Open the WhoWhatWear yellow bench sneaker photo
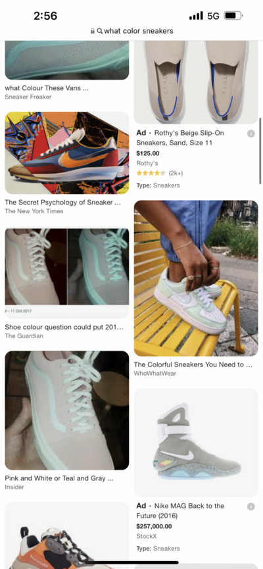263x569 pixels. coord(196,278)
